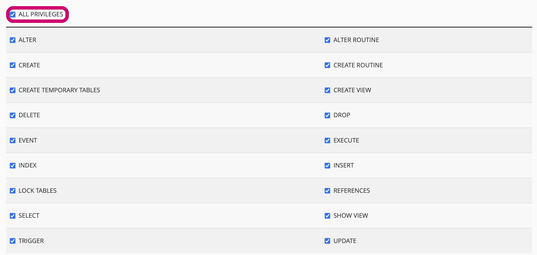Uncheck the CREATE ROUTINE checkbox
The image size is (537, 255).
pyautogui.click(x=327, y=65)
